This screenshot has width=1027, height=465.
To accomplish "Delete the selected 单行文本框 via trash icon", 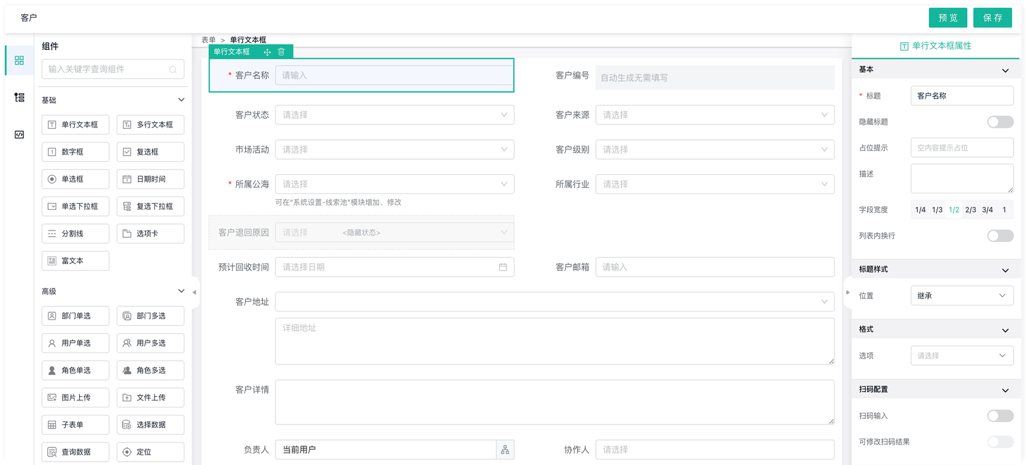I will tap(282, 52).
